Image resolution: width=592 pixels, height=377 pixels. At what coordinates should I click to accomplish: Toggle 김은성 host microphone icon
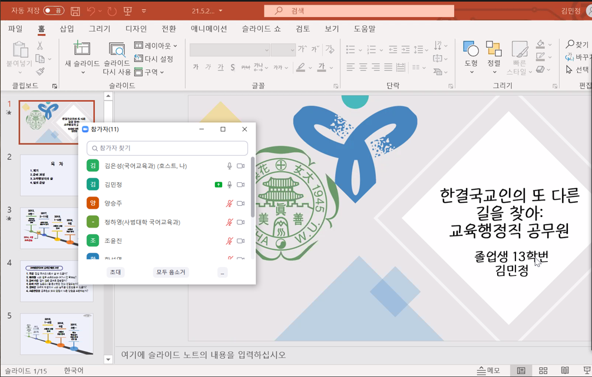click(x=229, y=166)
